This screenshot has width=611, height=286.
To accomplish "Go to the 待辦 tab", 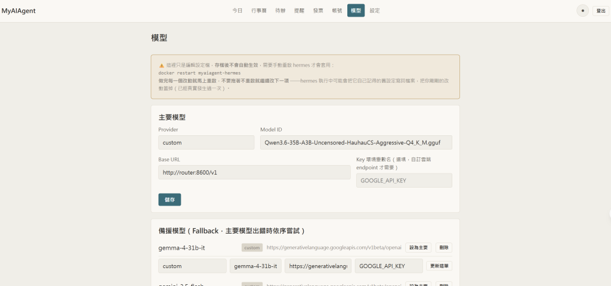I will (280, 11).
